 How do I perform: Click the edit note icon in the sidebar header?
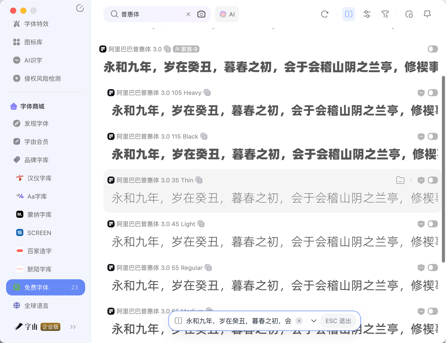[80, 8]
